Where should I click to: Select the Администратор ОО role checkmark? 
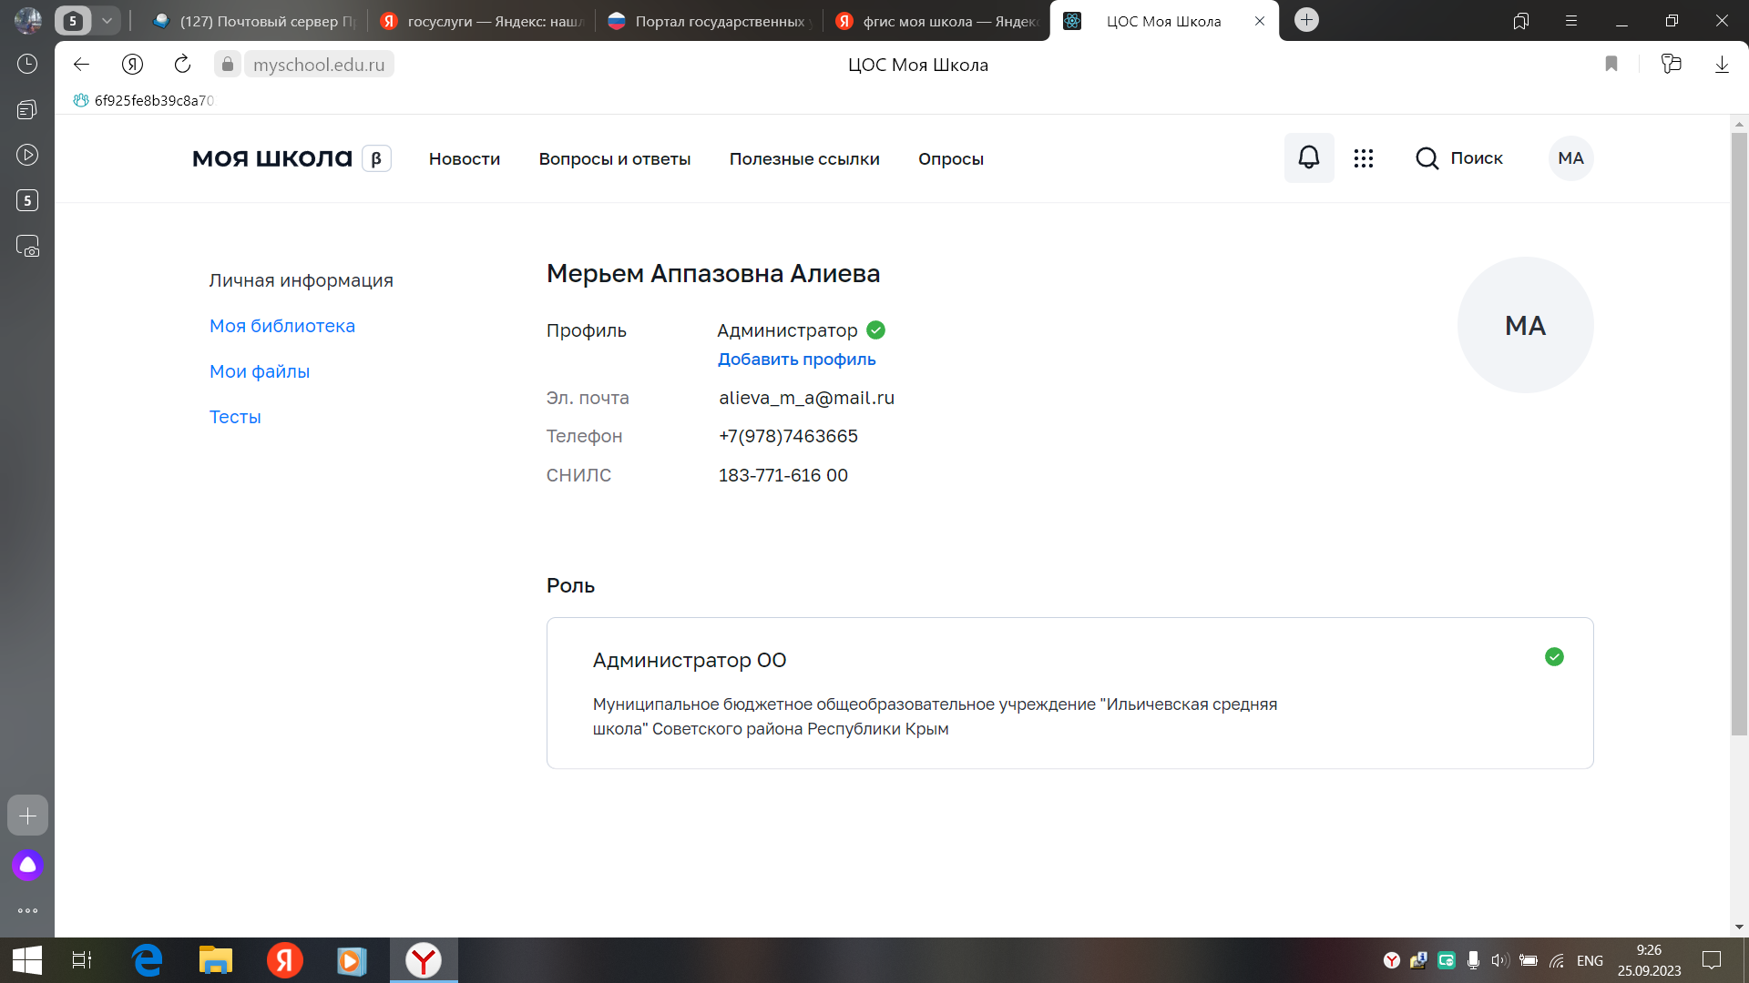[x=1554, y=656]
